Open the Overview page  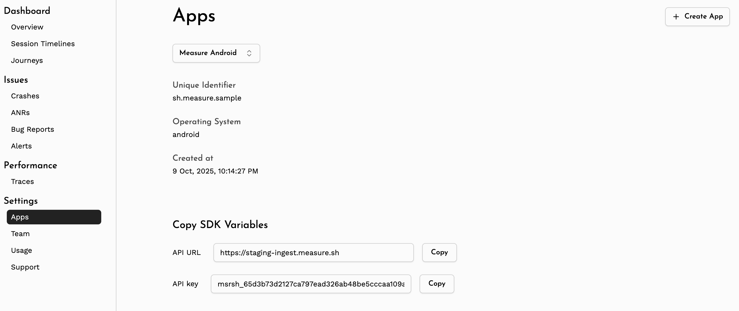tap(27, 27)
